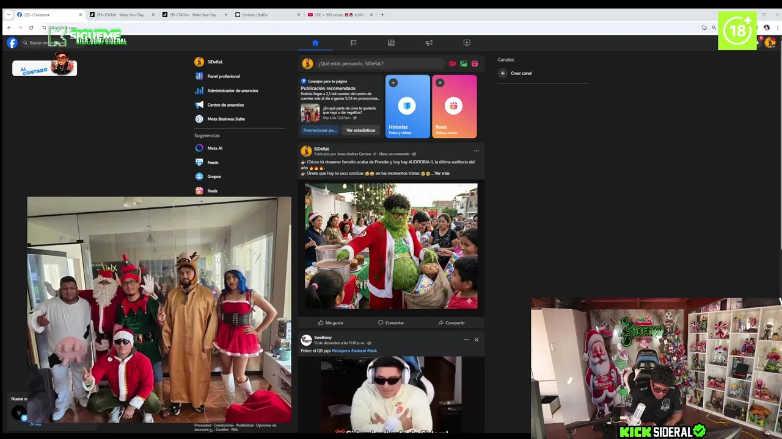
Task: Click the YamBooy post video thumbnail
Action: [391, 394]
